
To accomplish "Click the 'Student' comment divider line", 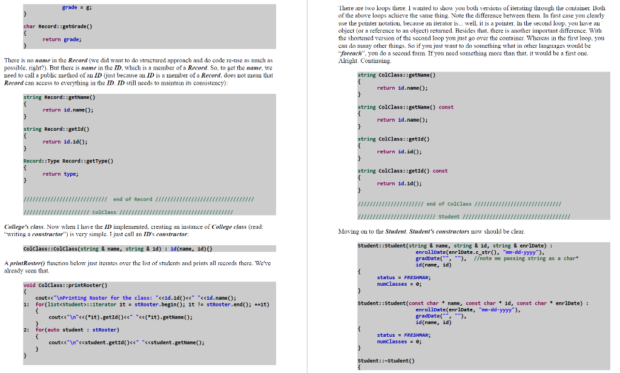I will click(464, 217).
